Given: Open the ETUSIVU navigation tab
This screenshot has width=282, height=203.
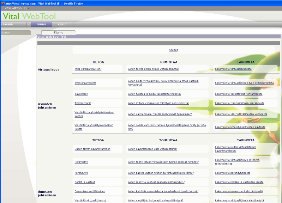Looking at the screenshot, I should pos(41,24).
